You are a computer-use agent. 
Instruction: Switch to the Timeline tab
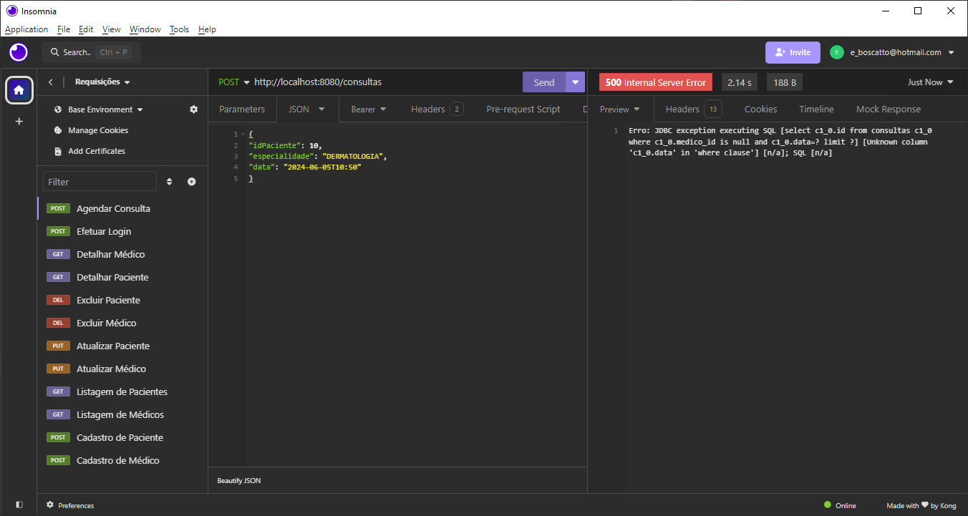pos(816,109)
